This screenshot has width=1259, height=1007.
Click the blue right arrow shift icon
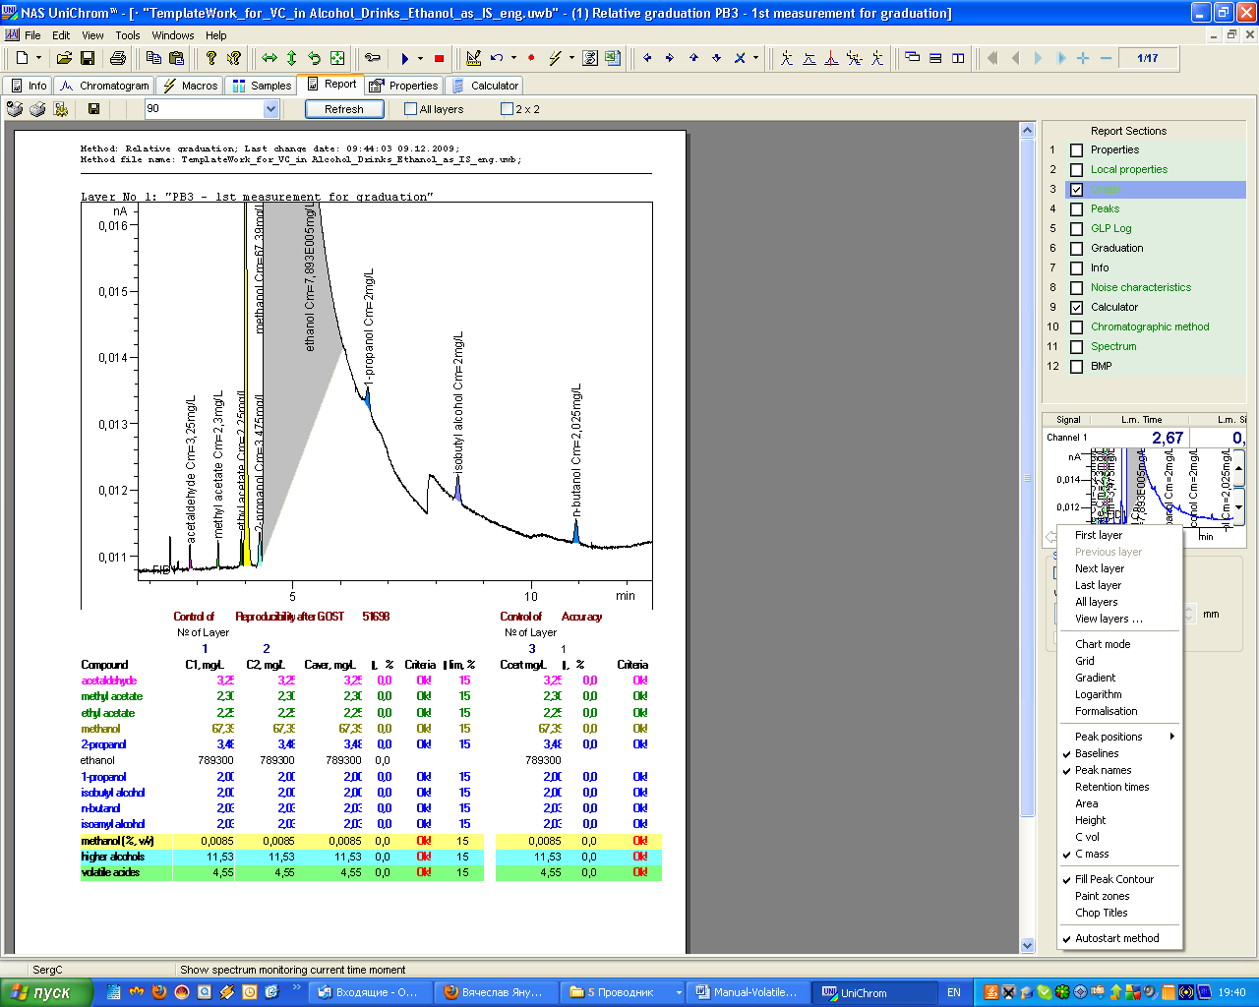(670, 59)
